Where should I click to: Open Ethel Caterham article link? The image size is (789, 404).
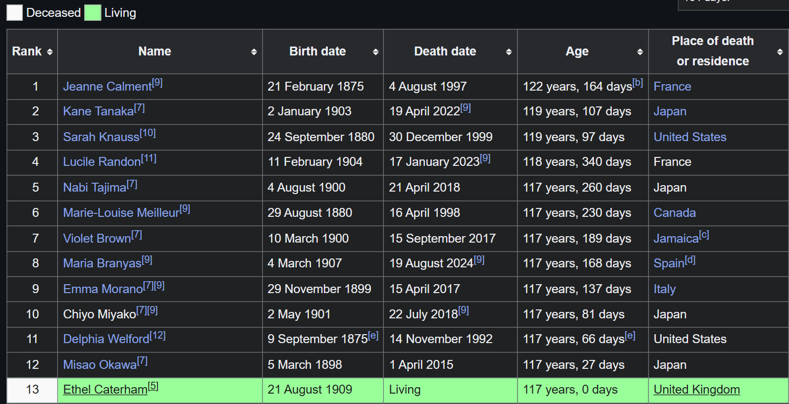[105, 390]
